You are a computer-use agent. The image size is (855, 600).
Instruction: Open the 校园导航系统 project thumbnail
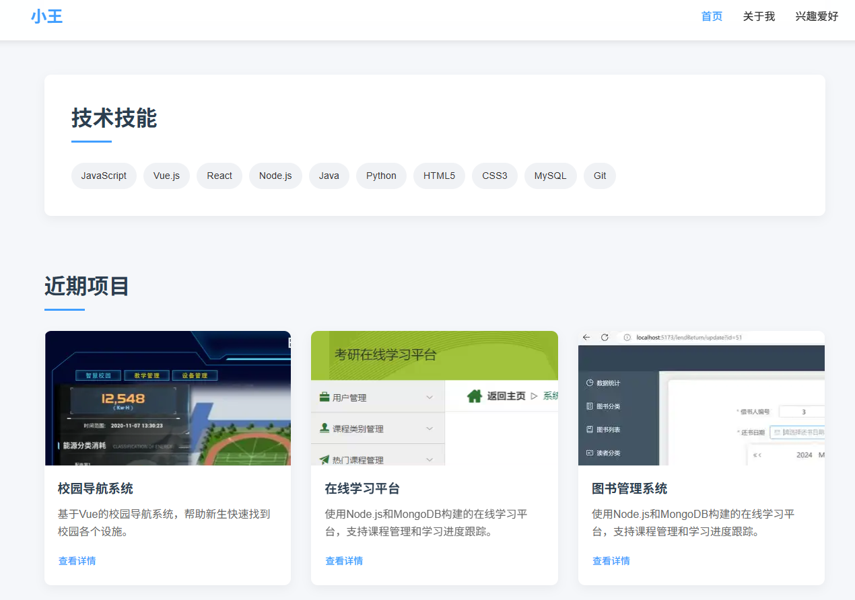click(168, 398)
